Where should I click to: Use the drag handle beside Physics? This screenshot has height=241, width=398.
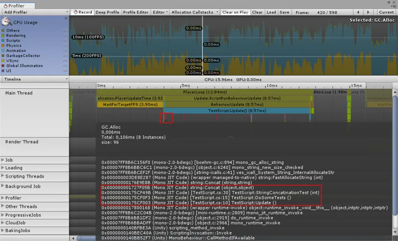click(x=65, y=45)
